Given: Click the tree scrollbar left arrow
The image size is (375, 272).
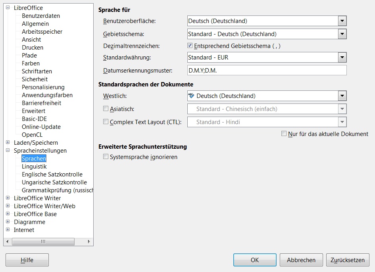Looking at the screenshot, I should point(8,241).
